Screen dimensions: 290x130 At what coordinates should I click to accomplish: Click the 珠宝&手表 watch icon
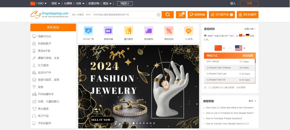click(x=34, y=51)
